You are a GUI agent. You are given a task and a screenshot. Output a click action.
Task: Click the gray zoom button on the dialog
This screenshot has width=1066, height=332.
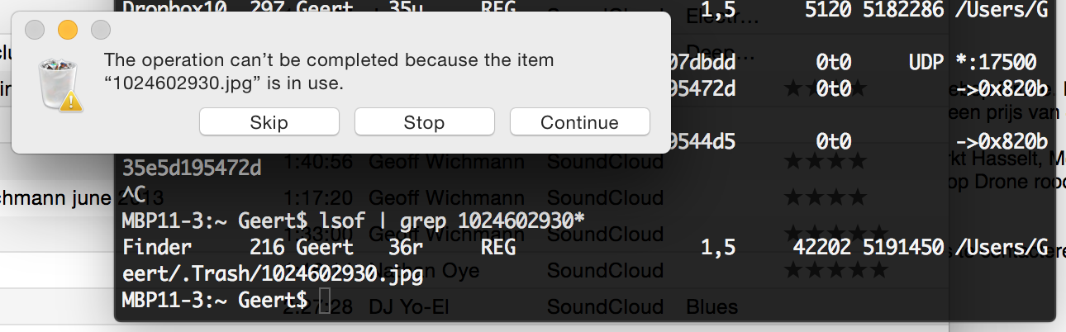coord(101,30)
